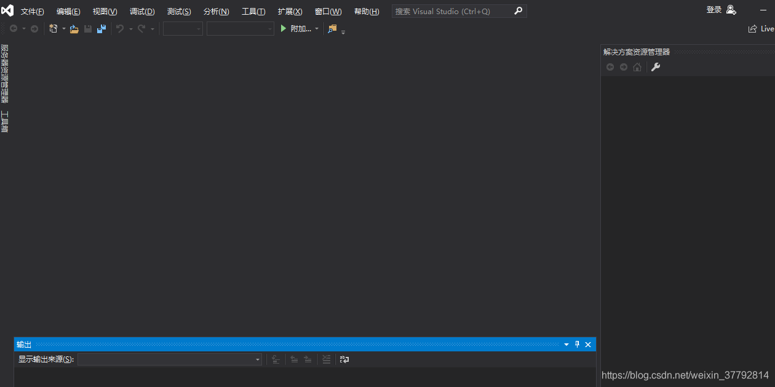The height and width of the screenshot is (387, 775).
Task: Close the Output panel
Action: (588, 345)
